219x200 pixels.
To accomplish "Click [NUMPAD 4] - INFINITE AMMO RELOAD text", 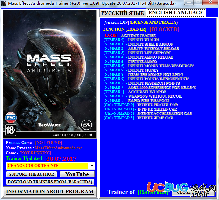I will tap(138, 57).
